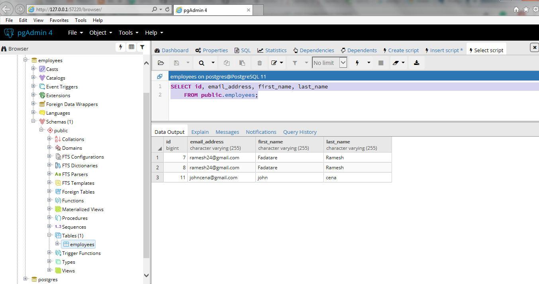The height and width of the screenshot is (284, 539).
Task: Click the connection status link icon
Action: click(160, 76)
